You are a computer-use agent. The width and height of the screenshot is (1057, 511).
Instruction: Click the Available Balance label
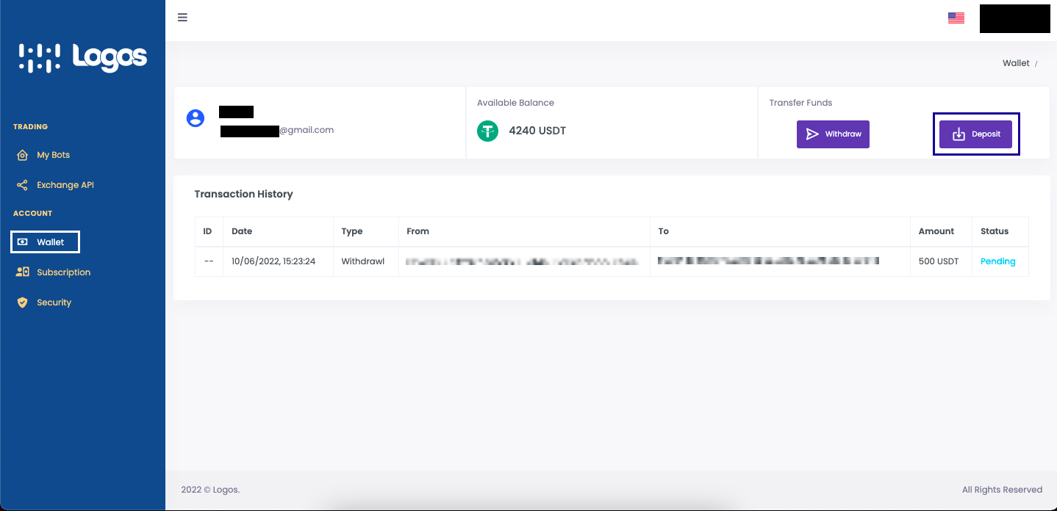[515, 103]
